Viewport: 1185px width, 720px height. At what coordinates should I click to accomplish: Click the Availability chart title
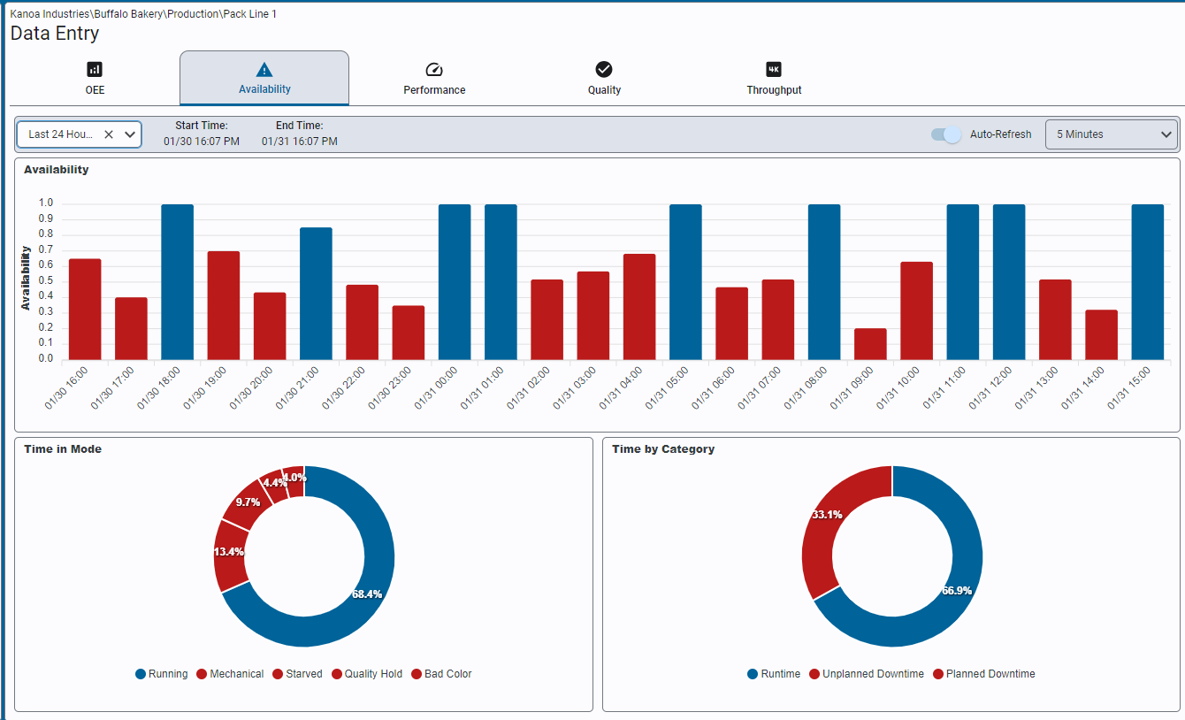pos(57,170)
